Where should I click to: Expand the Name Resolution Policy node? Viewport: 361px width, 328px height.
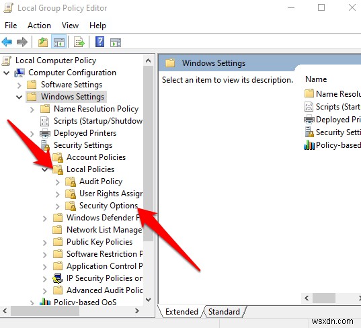click(32, 110)
